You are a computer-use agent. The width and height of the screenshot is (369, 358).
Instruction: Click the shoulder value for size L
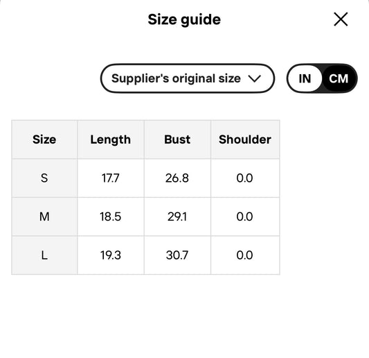point(245,255)
